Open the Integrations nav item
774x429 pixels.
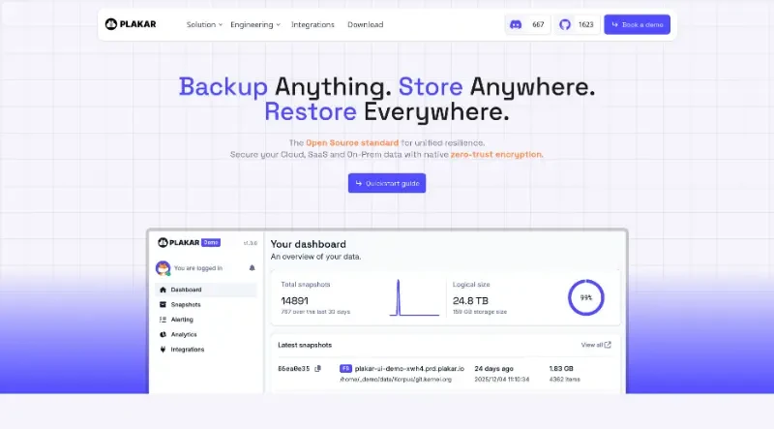pyautogui.click(x=313, y=24)
